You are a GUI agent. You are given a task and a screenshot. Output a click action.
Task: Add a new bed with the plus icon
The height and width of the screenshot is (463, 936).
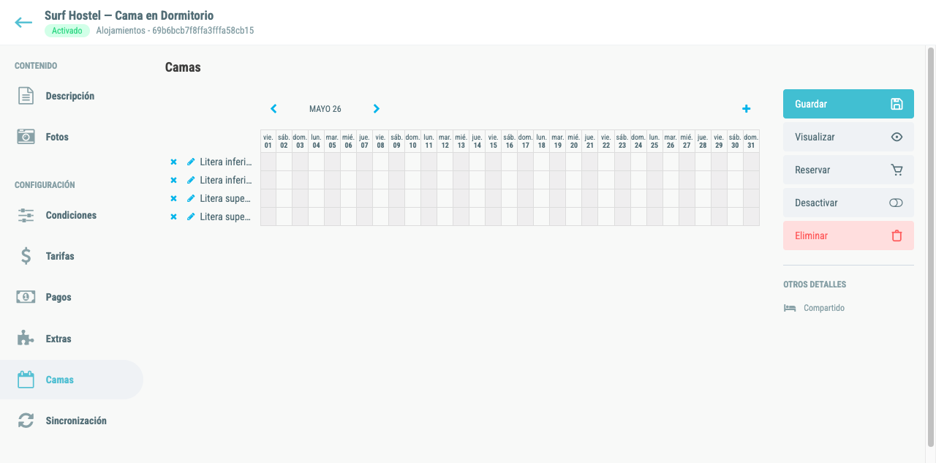[746, 109]
